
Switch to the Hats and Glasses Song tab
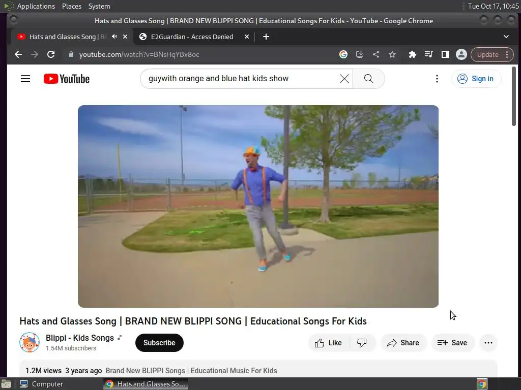pos(67,37)
